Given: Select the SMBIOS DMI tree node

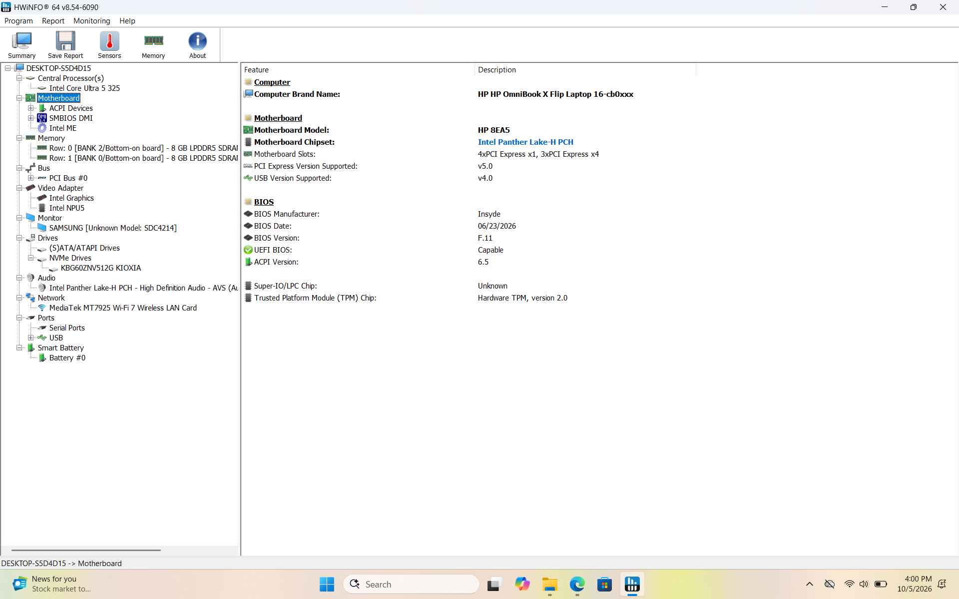Looking at the screenshot, I should coord(71,118).
